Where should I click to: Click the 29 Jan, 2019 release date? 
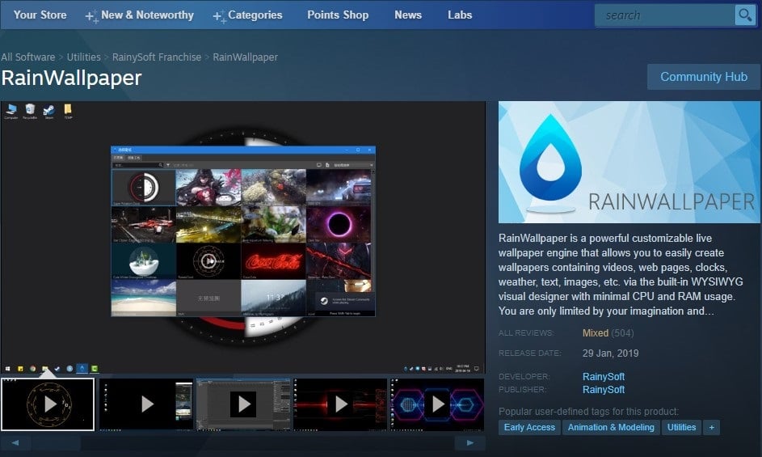click(x=610, y=353)
